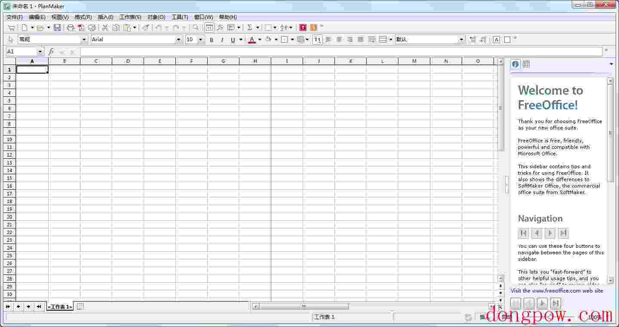Click the open folder icon
This screenshot has height=327, width=619.
pyautogui.click(x=40, y=28)
